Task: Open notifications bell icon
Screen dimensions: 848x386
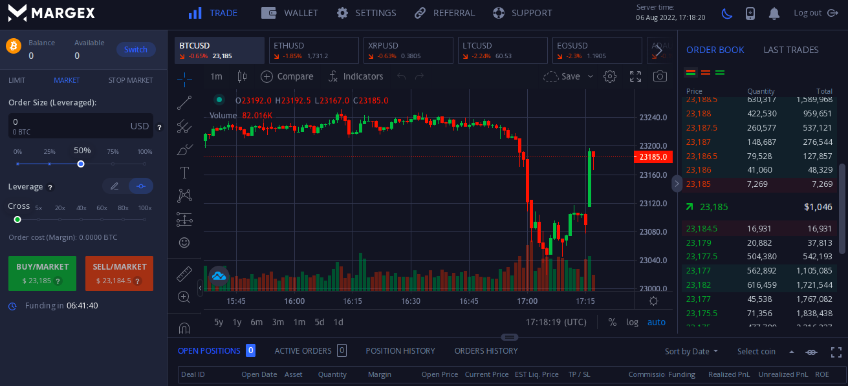Action: coord(774,13)
